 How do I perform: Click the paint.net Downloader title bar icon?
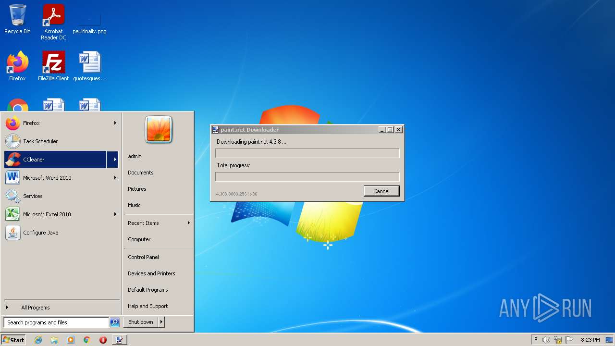click(x=216, y=130)
